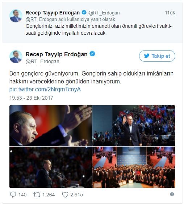Open the reply tweet's profile avatar

click(x=16, y=16)
